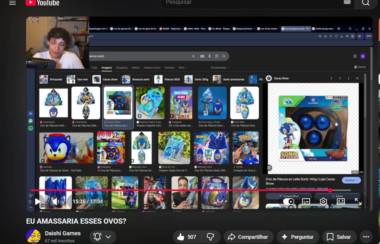
Task: Click the 15:35 / 17:34 time display
Action: pos(88,201)
